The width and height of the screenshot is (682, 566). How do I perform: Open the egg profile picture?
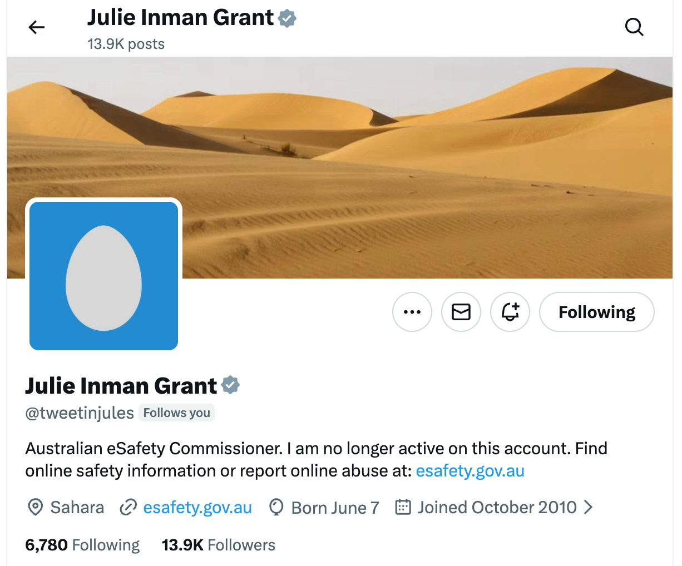pos(104,276)
